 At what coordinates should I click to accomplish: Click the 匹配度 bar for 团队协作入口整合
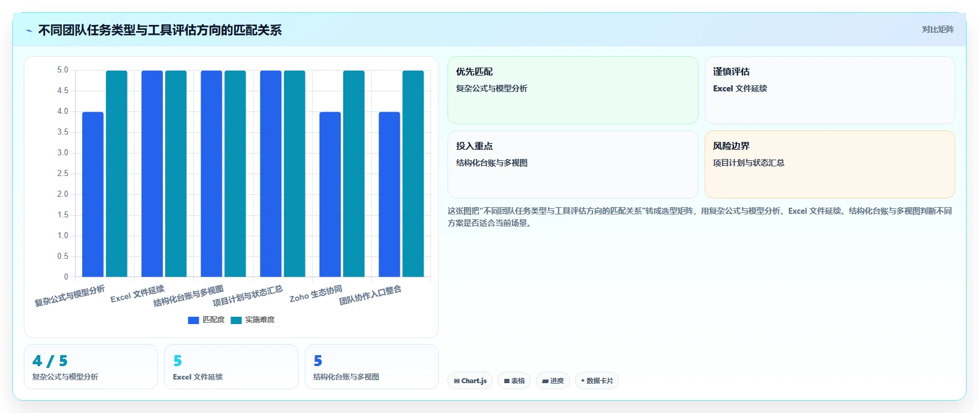[x=390, y=194]
